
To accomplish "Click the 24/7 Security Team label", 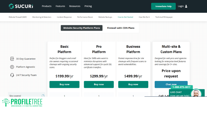I will [26, 75].
